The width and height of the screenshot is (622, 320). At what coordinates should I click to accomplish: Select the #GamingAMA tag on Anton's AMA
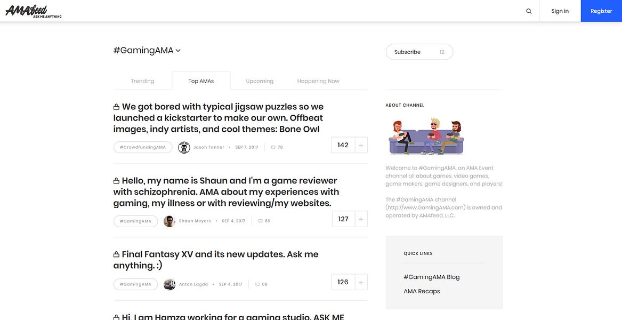click(136, 284)
